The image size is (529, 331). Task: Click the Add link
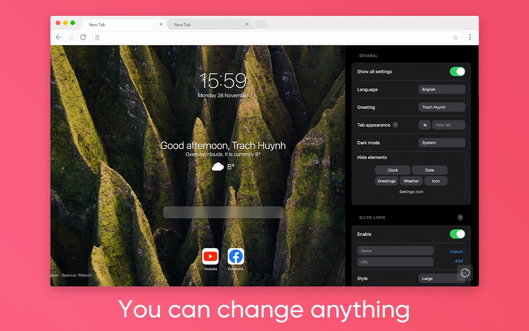click(459, 261)
